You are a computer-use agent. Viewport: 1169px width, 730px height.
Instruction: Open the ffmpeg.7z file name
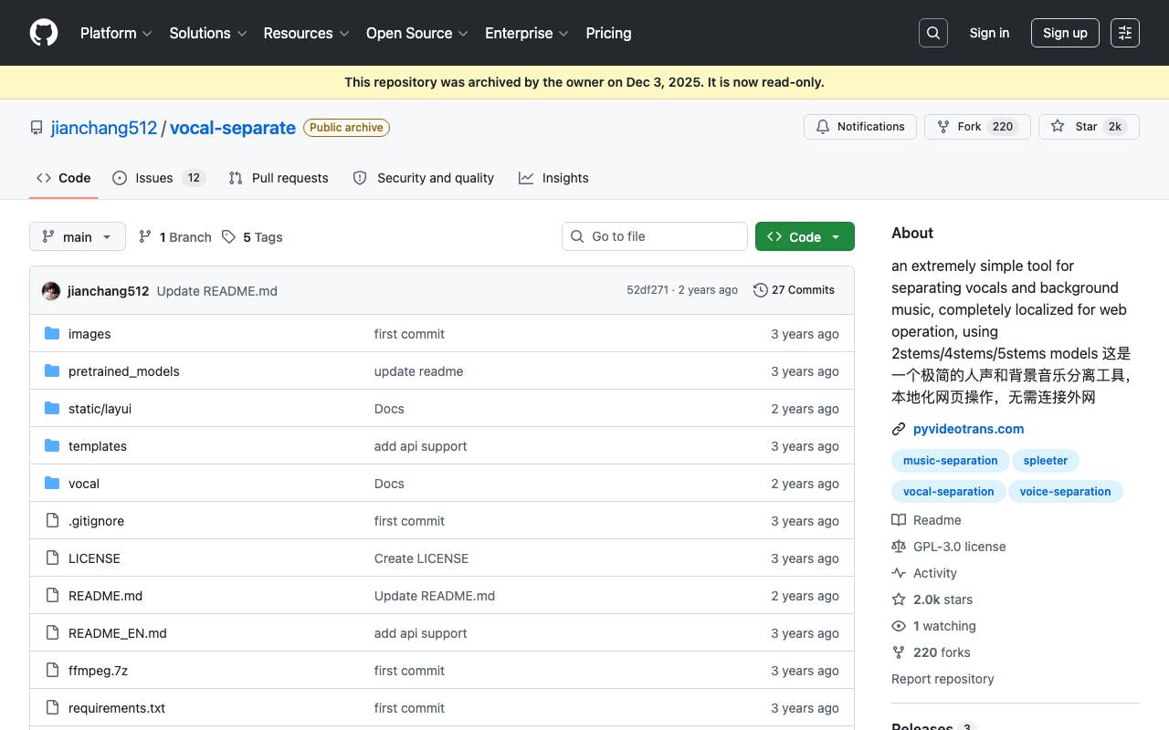tap(98, 671)
